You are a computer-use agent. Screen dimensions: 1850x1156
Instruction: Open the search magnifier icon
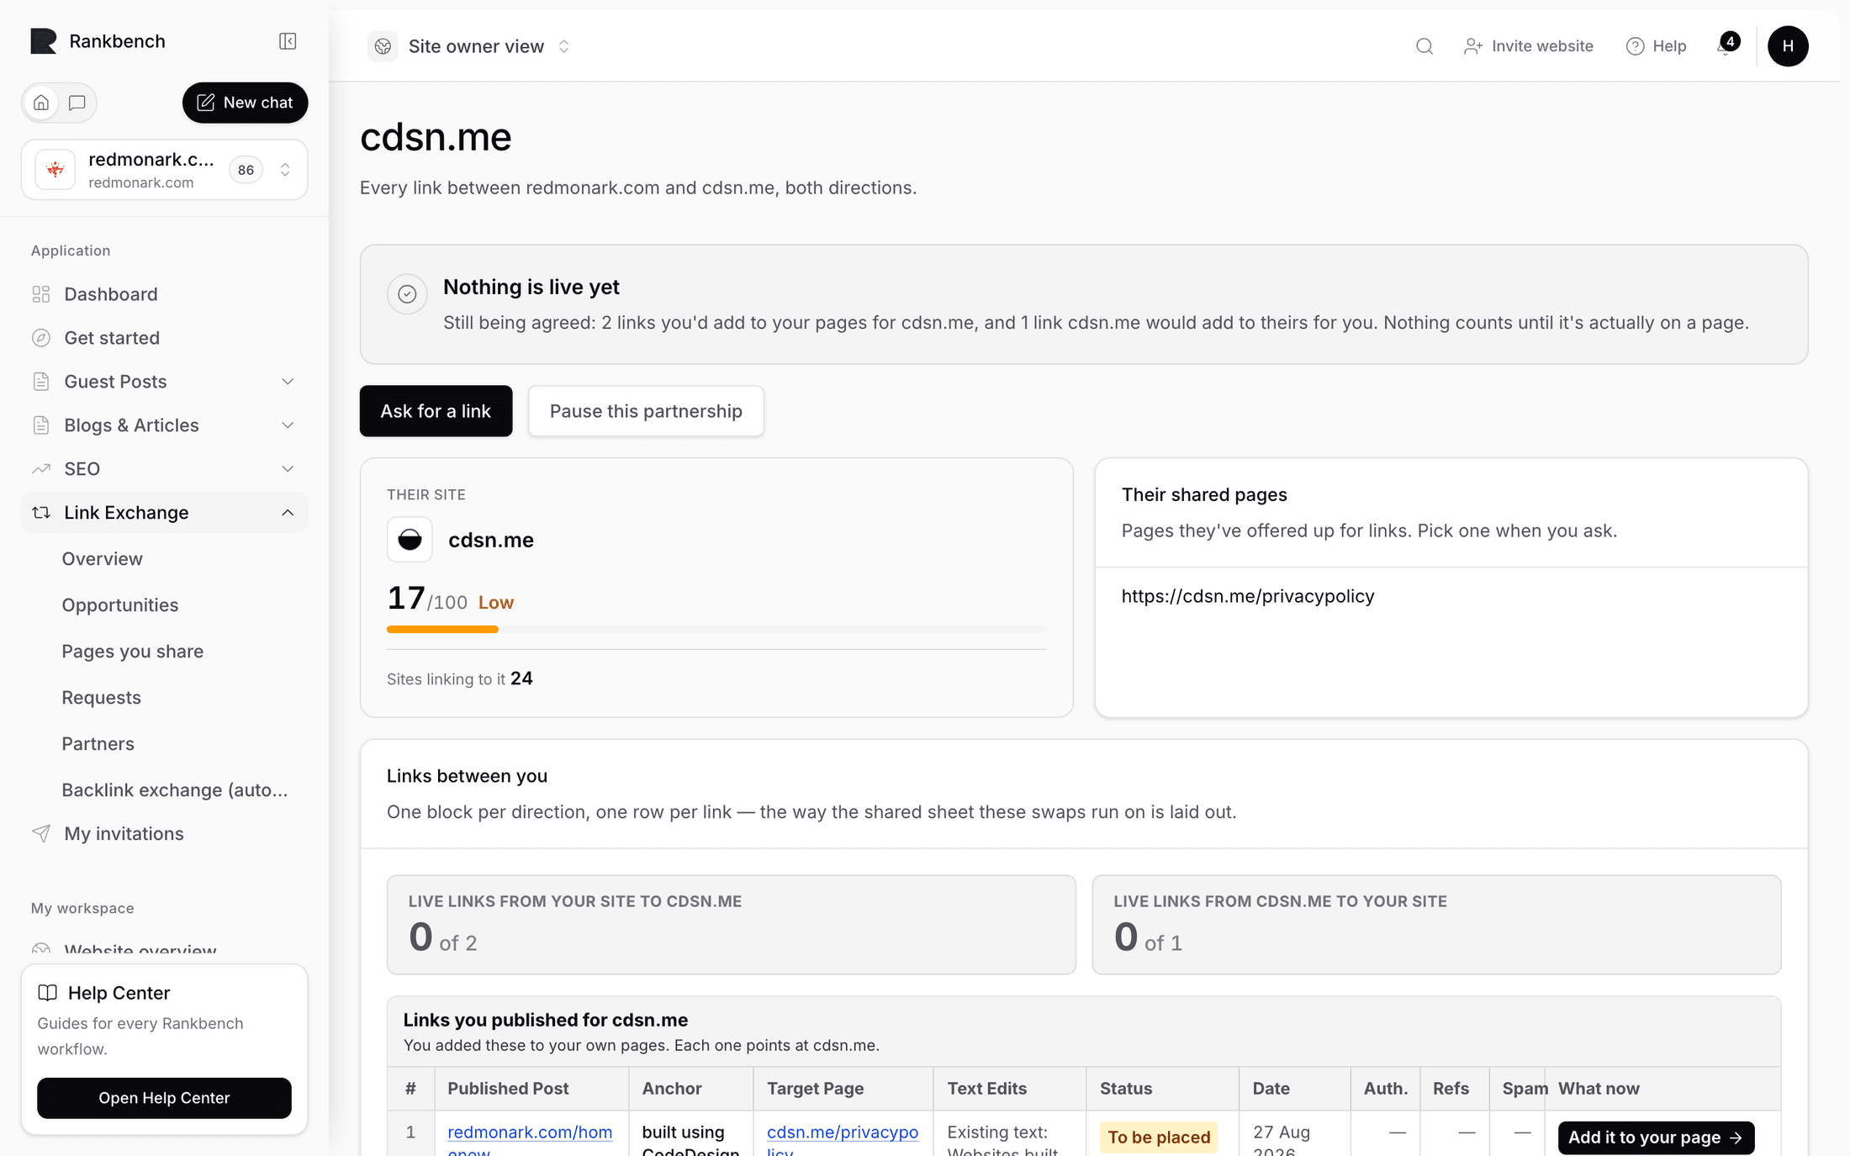(1424, 46)
